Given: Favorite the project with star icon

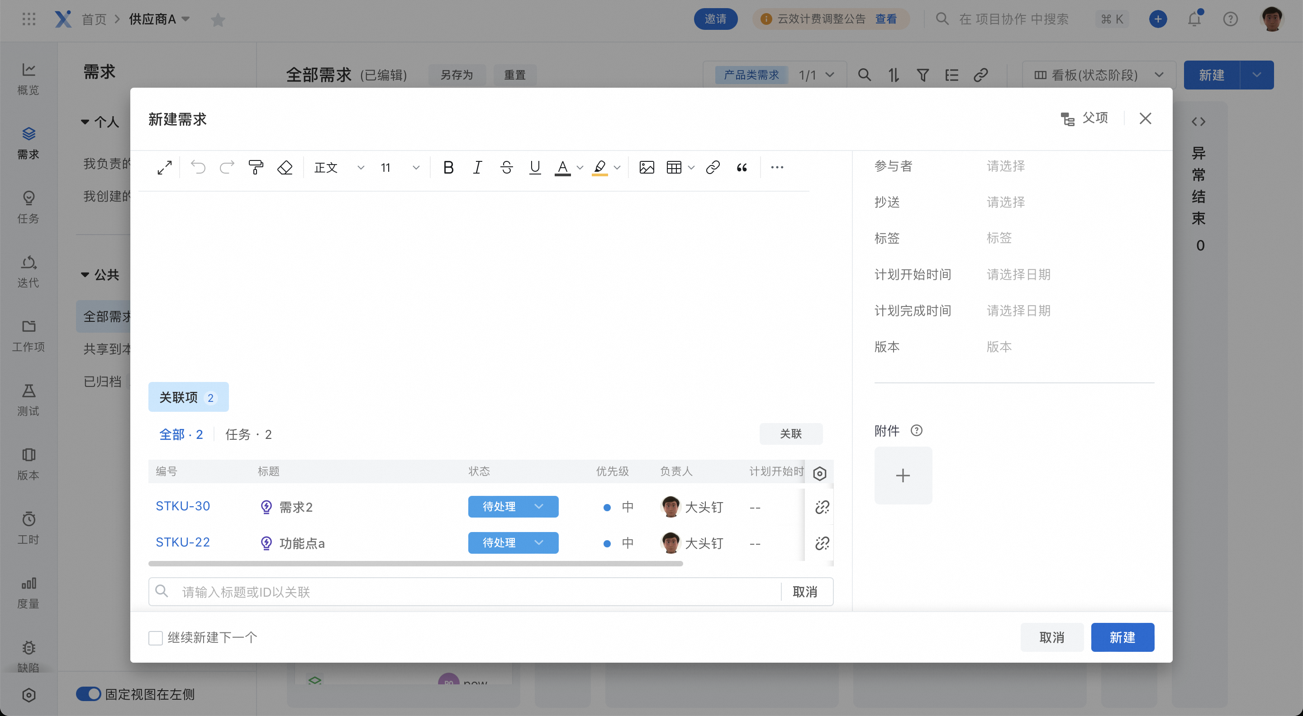Looking at the screenshot, I should [218, 20].
